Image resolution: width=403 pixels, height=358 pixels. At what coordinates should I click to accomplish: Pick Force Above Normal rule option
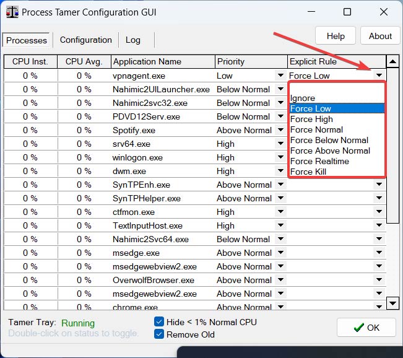(337, 151)
